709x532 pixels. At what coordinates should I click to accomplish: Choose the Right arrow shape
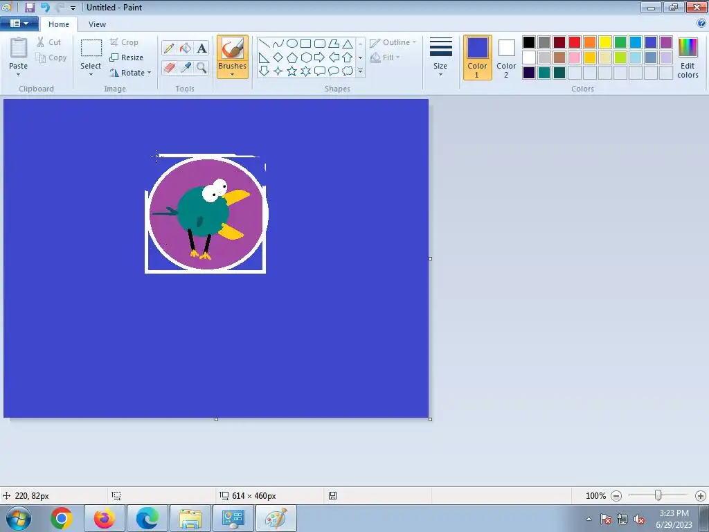(320, 57)
